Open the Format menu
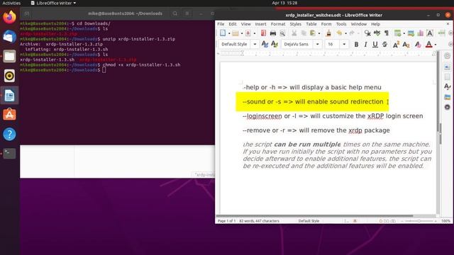The width and height of the screenshot is (454, 255). [278, 24]
